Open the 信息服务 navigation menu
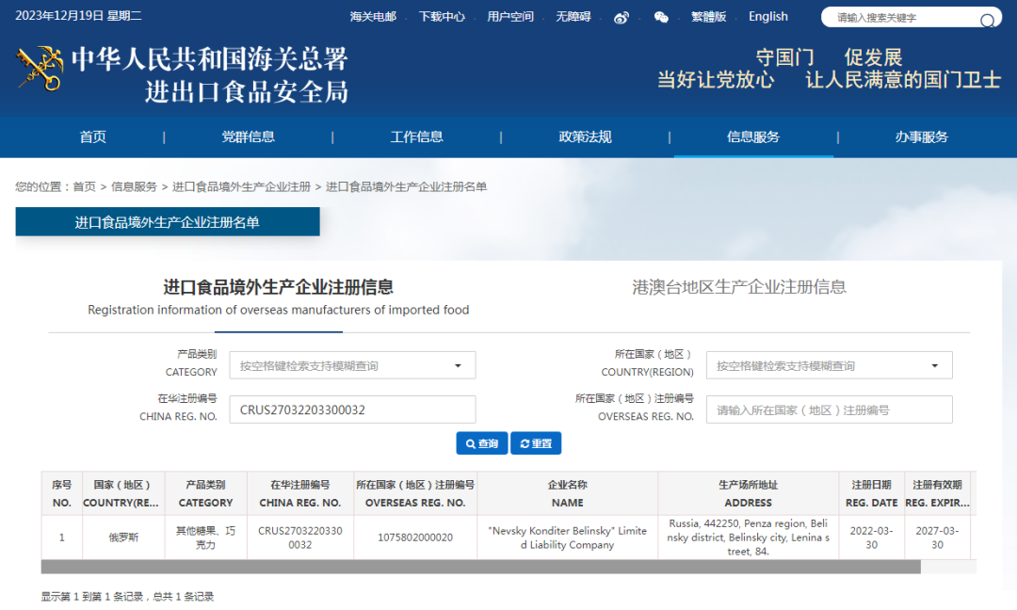 pyautogui.click(x=753, y=136)
